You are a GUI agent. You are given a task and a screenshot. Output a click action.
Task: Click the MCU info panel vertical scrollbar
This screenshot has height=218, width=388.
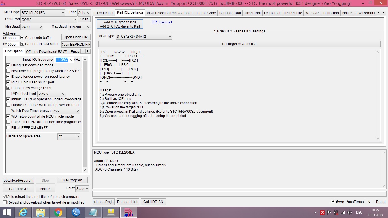tap(383, 169)
